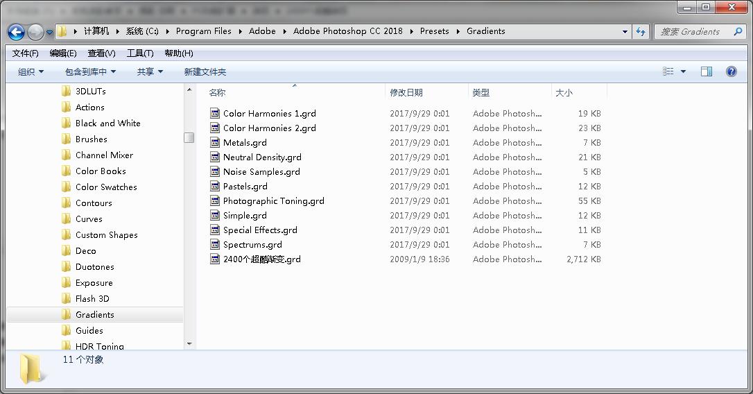Click the Special Effects.grd file icon
753x394 pixels.
[x=215, y=230]
